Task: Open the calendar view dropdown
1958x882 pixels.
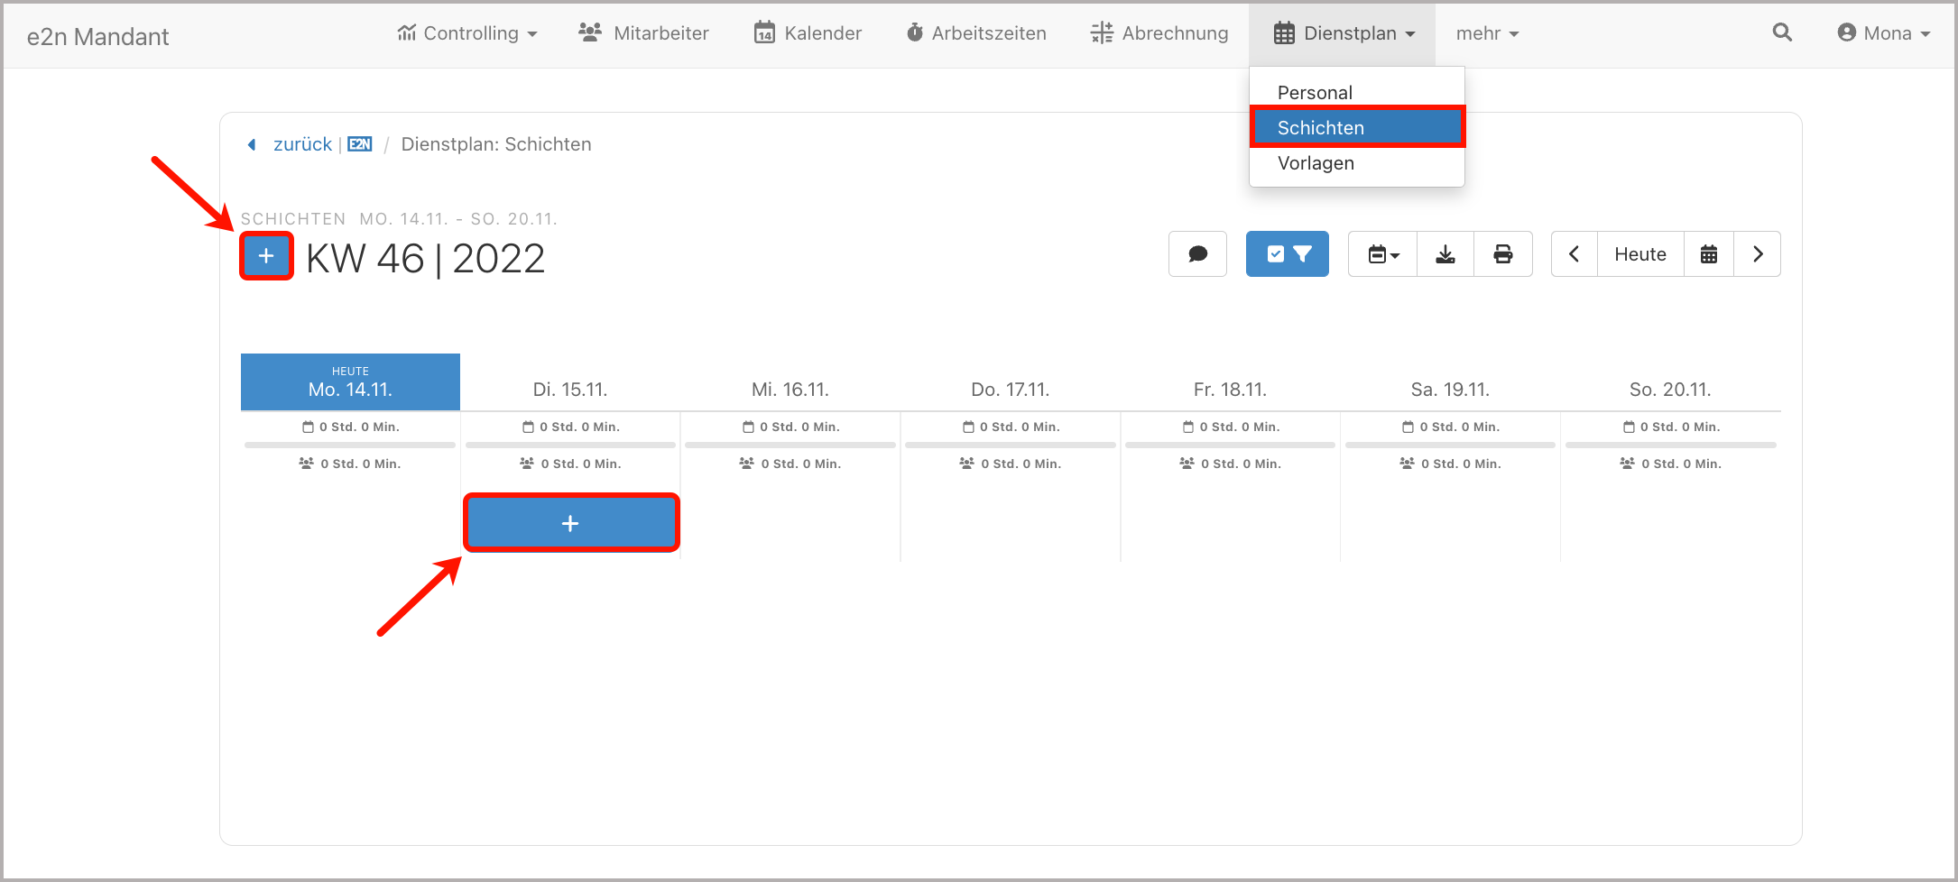Action: click(1382, 254)
